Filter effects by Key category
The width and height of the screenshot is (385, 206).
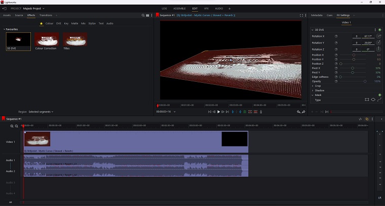pos(66,24)
